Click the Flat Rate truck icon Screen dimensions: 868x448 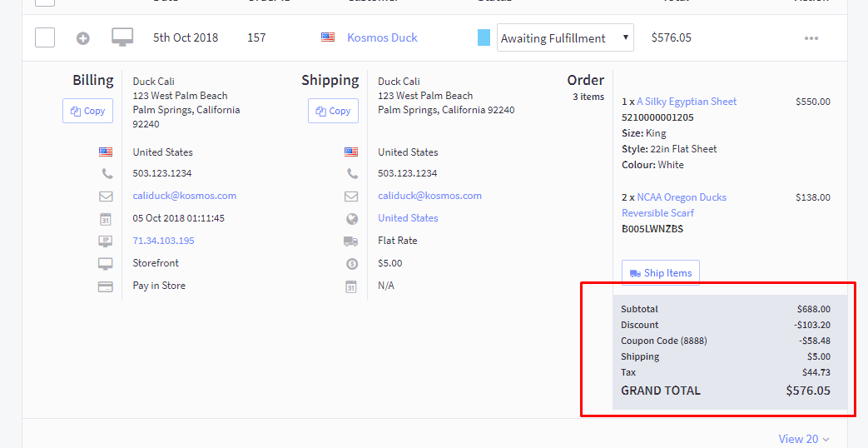point(351,241)
